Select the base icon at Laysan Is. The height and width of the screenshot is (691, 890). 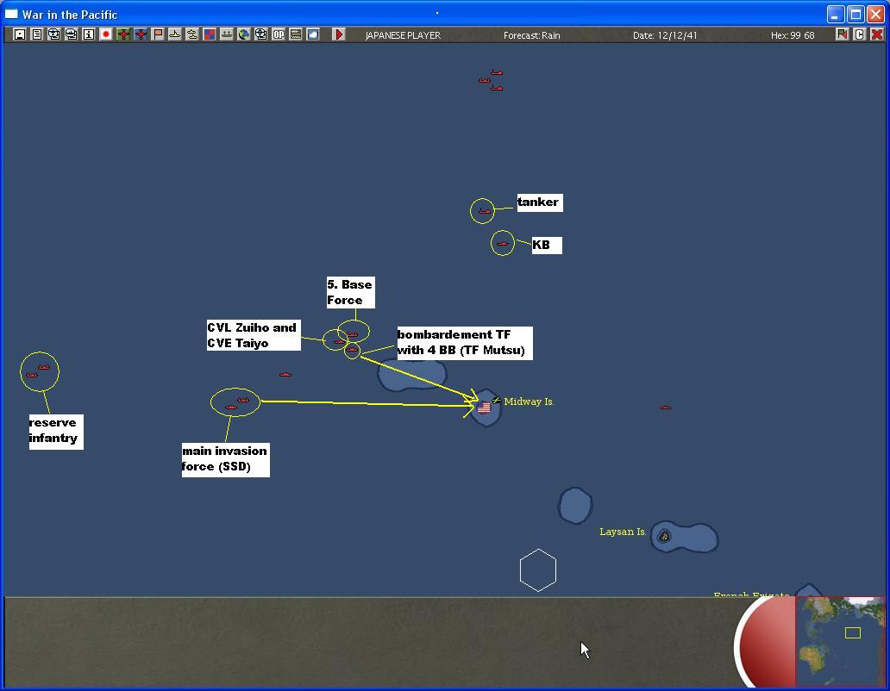point(664,536)
